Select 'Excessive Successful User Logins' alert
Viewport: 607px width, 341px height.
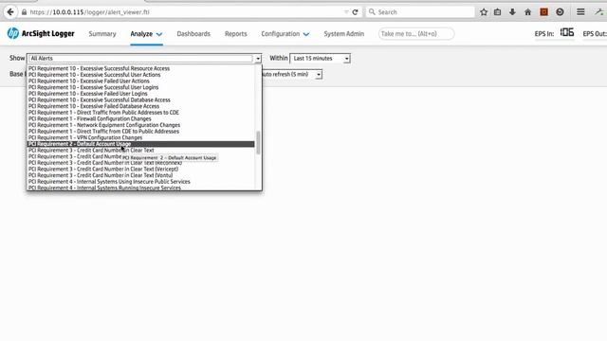click(x=141, y=87)
